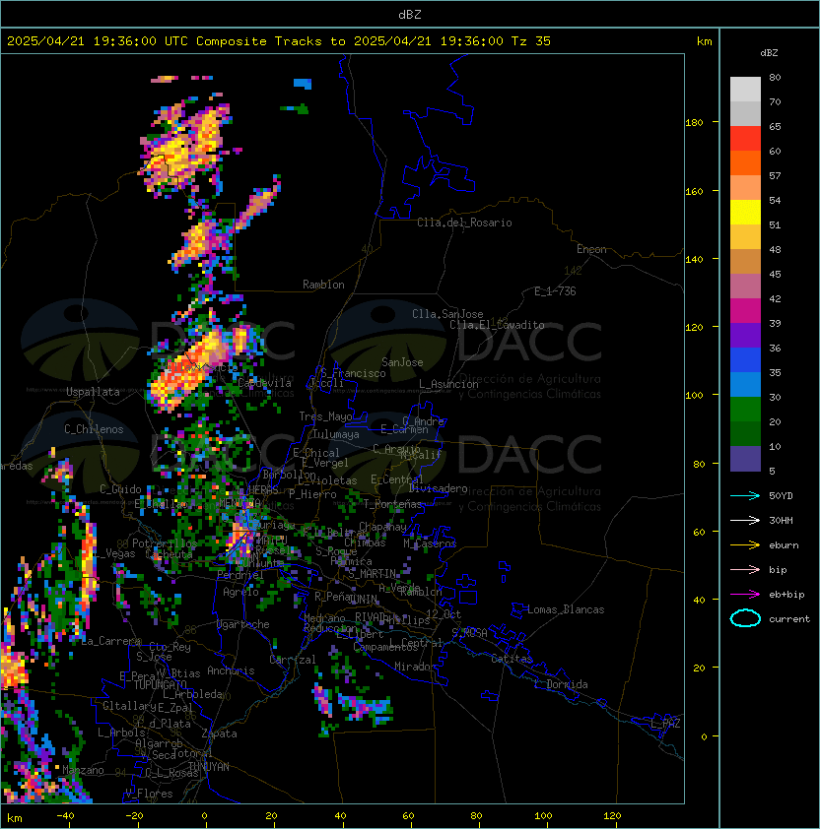
Task: Click the pink bip arrow in legend
Action: click(x=745, y=570)
